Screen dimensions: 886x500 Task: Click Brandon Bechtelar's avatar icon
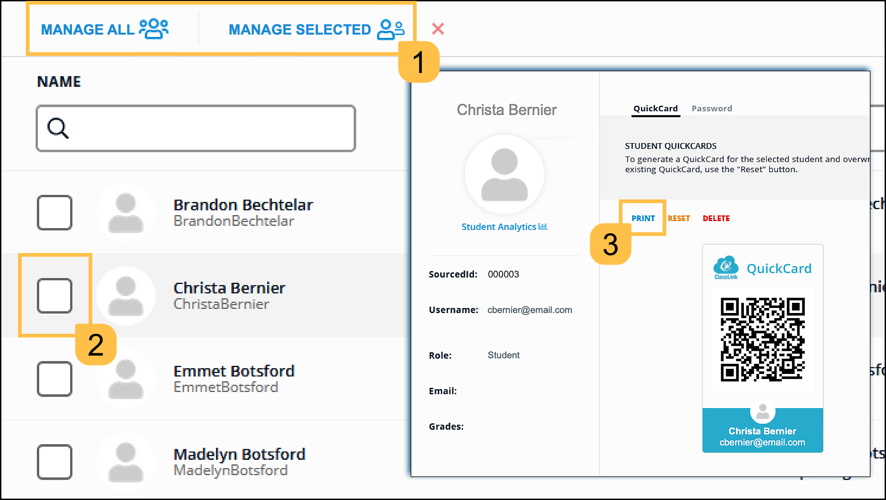click(x=126, y=213)
